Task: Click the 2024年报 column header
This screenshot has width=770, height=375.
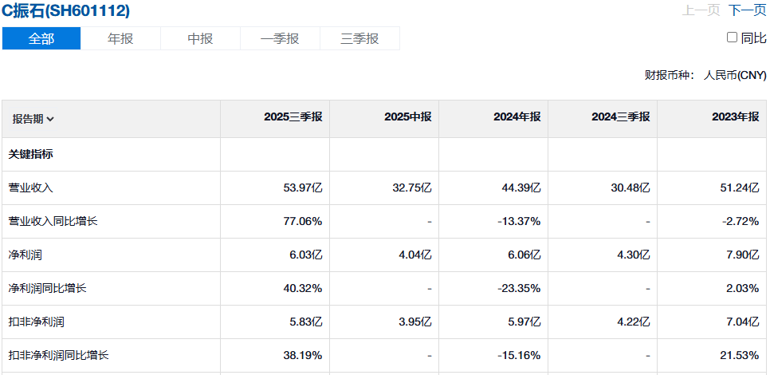Action: pos(517,117)
